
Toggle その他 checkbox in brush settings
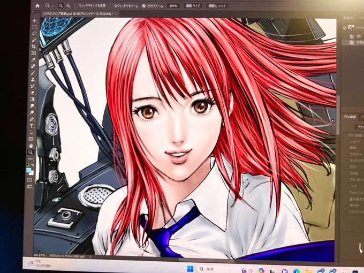click(347, 173)
